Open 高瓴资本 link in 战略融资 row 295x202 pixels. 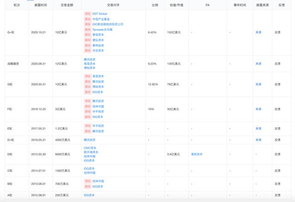tap(89, 64)
